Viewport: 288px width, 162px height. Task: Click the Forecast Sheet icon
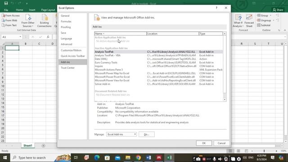coord(249,21)
